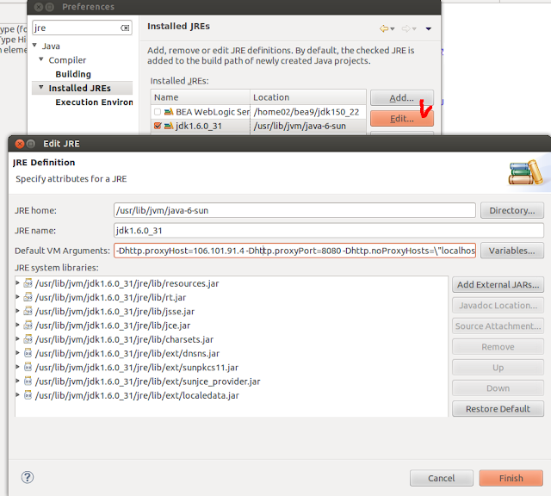Click the jdk1.6.0_31 JRE library icon
551x496 pixels.
169,126
